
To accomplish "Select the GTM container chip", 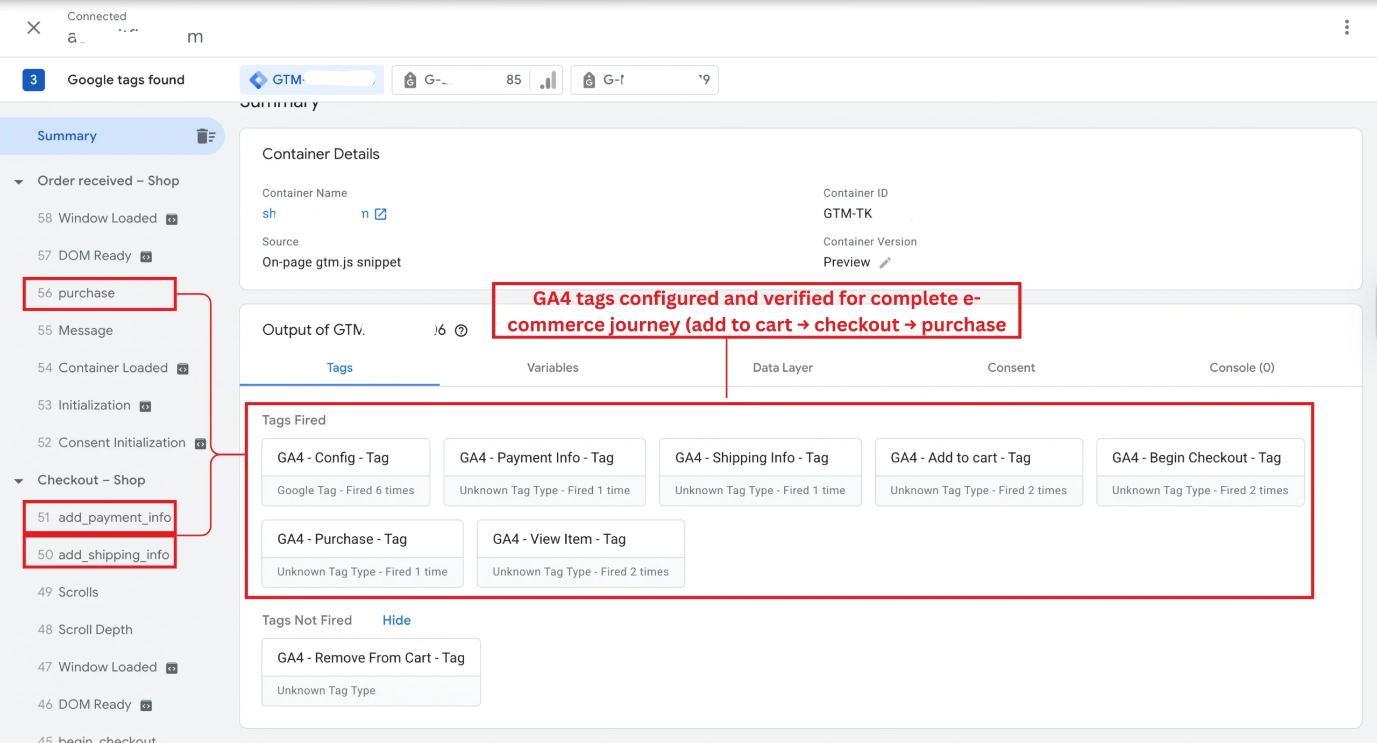I will tap(311, 80).
